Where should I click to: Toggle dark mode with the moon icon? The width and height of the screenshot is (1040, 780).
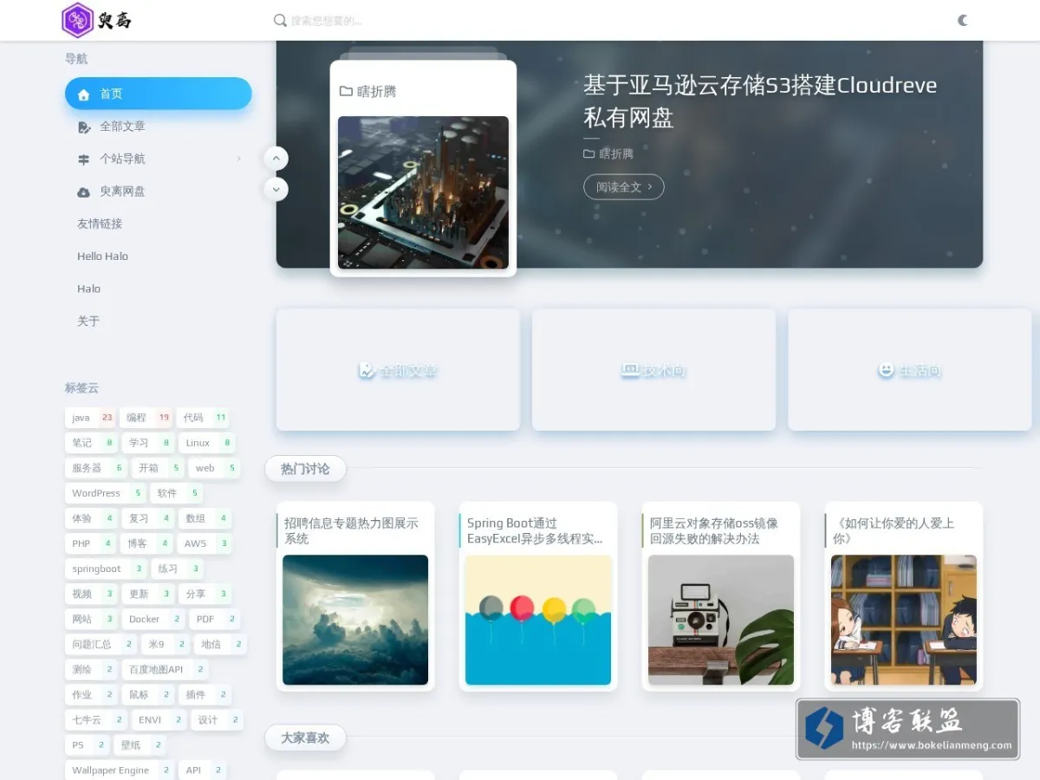point(963,20)
